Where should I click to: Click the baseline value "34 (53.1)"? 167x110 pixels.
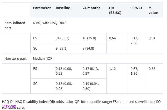(63, 38)
